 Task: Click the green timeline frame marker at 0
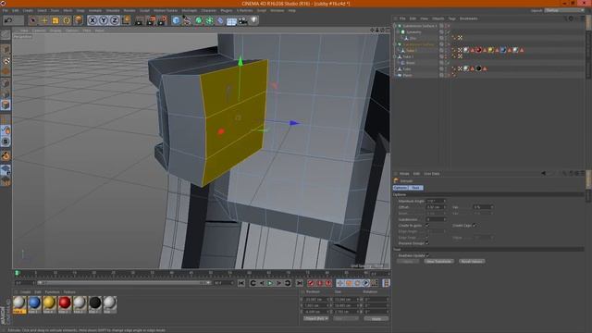tap(17, 273)
